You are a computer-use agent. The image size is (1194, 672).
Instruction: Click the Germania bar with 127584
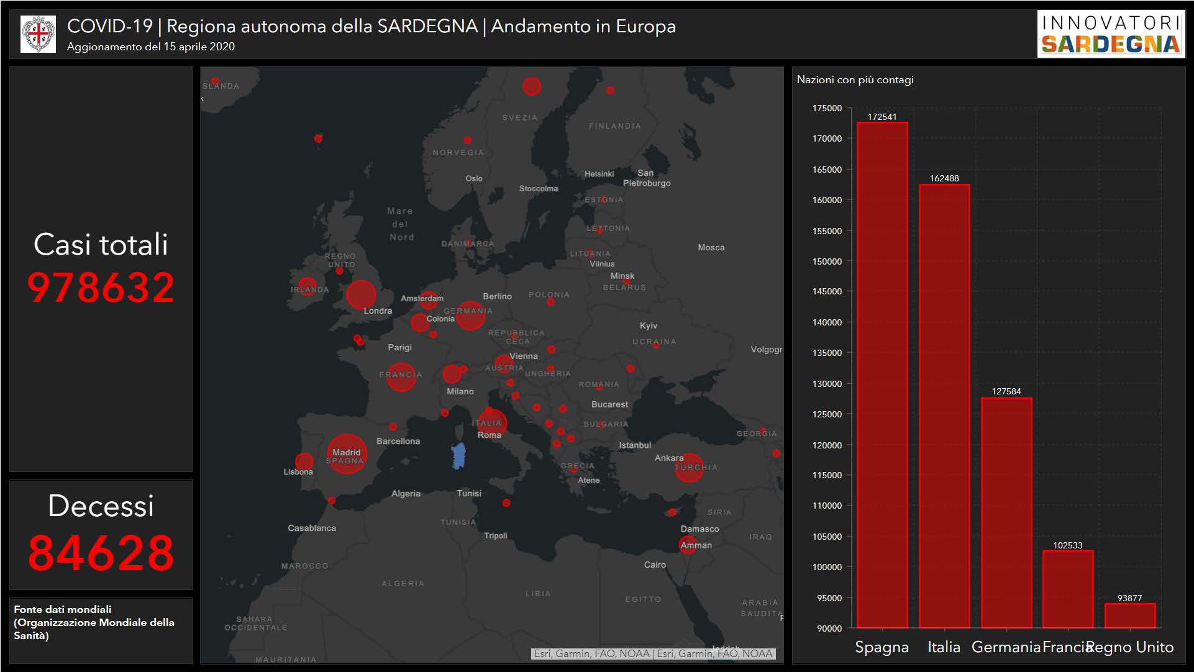coord(1006,512)
